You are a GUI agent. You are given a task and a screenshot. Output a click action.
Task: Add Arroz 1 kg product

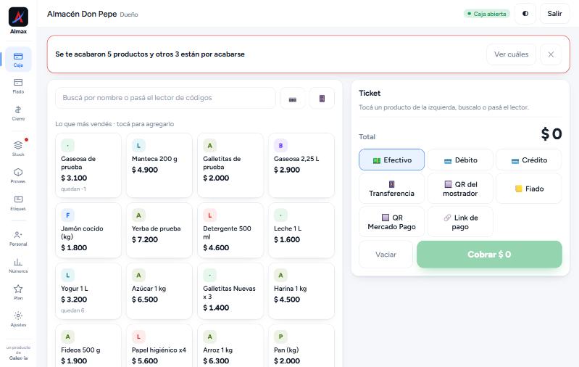[x=230, y=346]
